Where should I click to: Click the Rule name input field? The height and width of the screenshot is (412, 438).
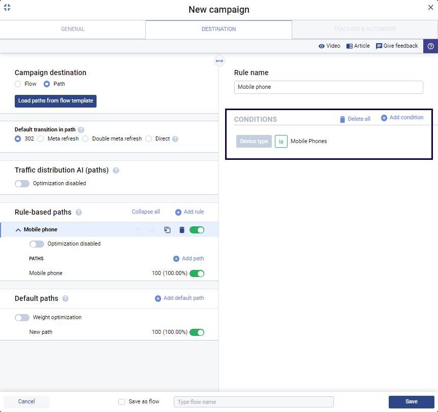328,87
